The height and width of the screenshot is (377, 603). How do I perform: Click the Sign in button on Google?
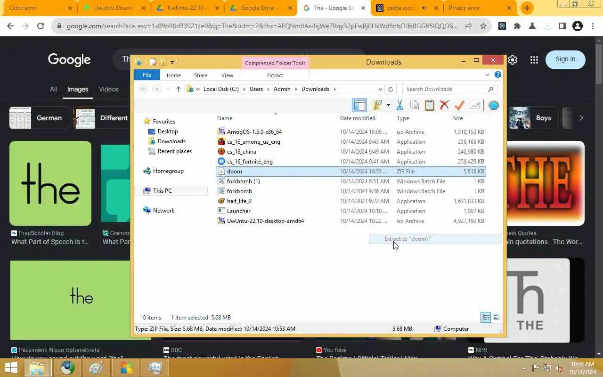coord(565,59)
